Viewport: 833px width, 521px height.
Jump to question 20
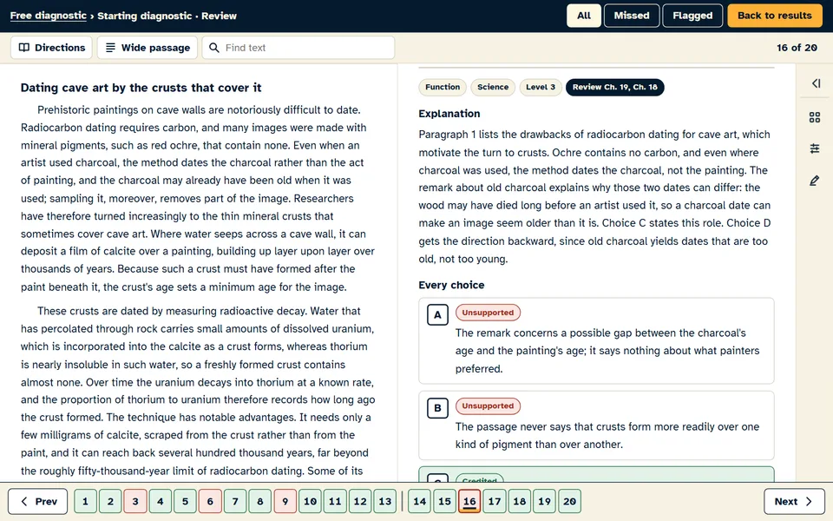569,501
